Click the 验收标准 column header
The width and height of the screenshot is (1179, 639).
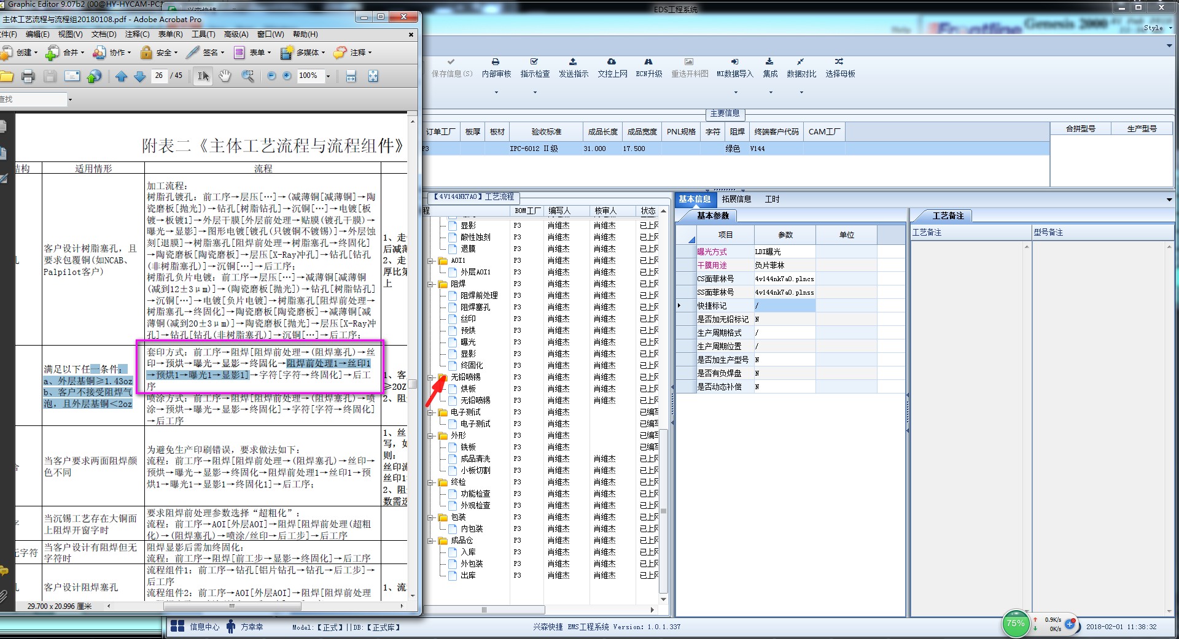547,131
